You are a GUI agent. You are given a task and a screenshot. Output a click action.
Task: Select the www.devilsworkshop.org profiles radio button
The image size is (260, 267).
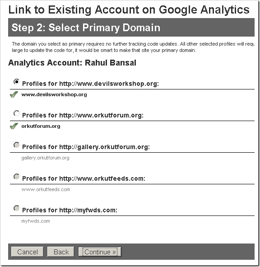click(17, 82)
